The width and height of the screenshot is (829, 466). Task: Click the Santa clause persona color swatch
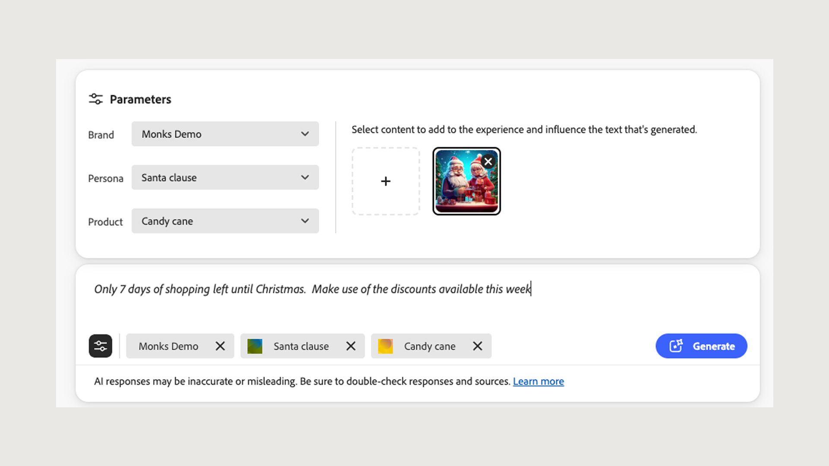[255, 346]
